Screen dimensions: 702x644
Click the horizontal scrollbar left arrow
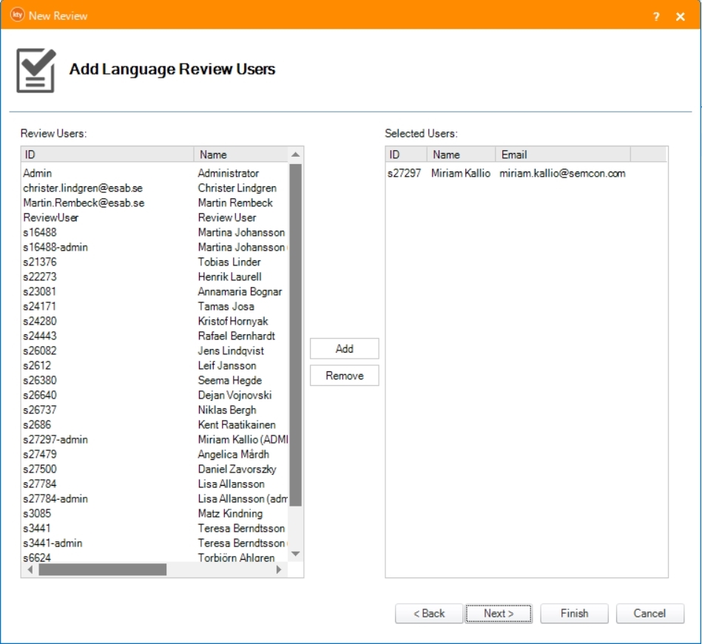30,569
